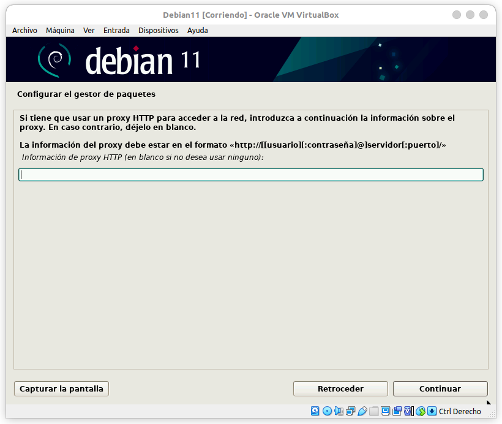Maximize the VirtualBox window
Screen dimensions: 502x424
(x=470, y=15)
